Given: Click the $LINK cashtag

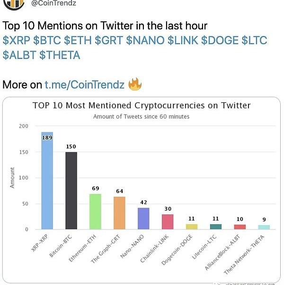Looking at the screenshot, I should [183, 41].
